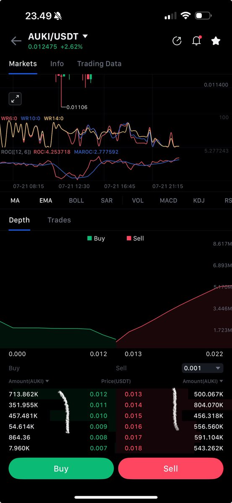
Task: Tap the silent mode bell icon
Action: (x=58, y=16)
